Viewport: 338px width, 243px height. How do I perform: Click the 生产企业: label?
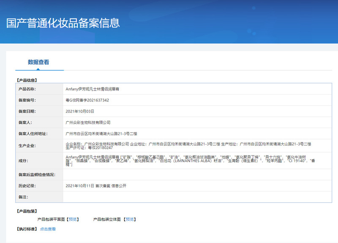[27, 146]
